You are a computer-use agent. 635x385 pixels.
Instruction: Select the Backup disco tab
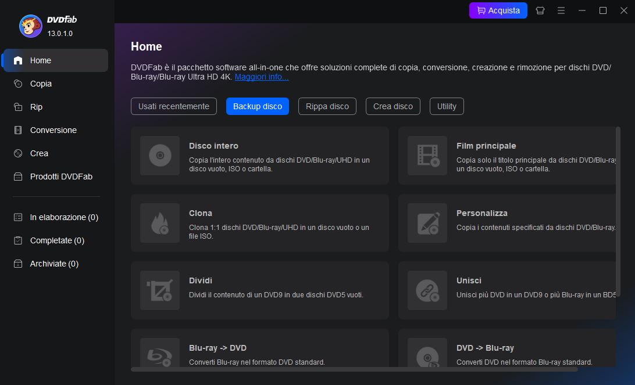coord(258,106)
